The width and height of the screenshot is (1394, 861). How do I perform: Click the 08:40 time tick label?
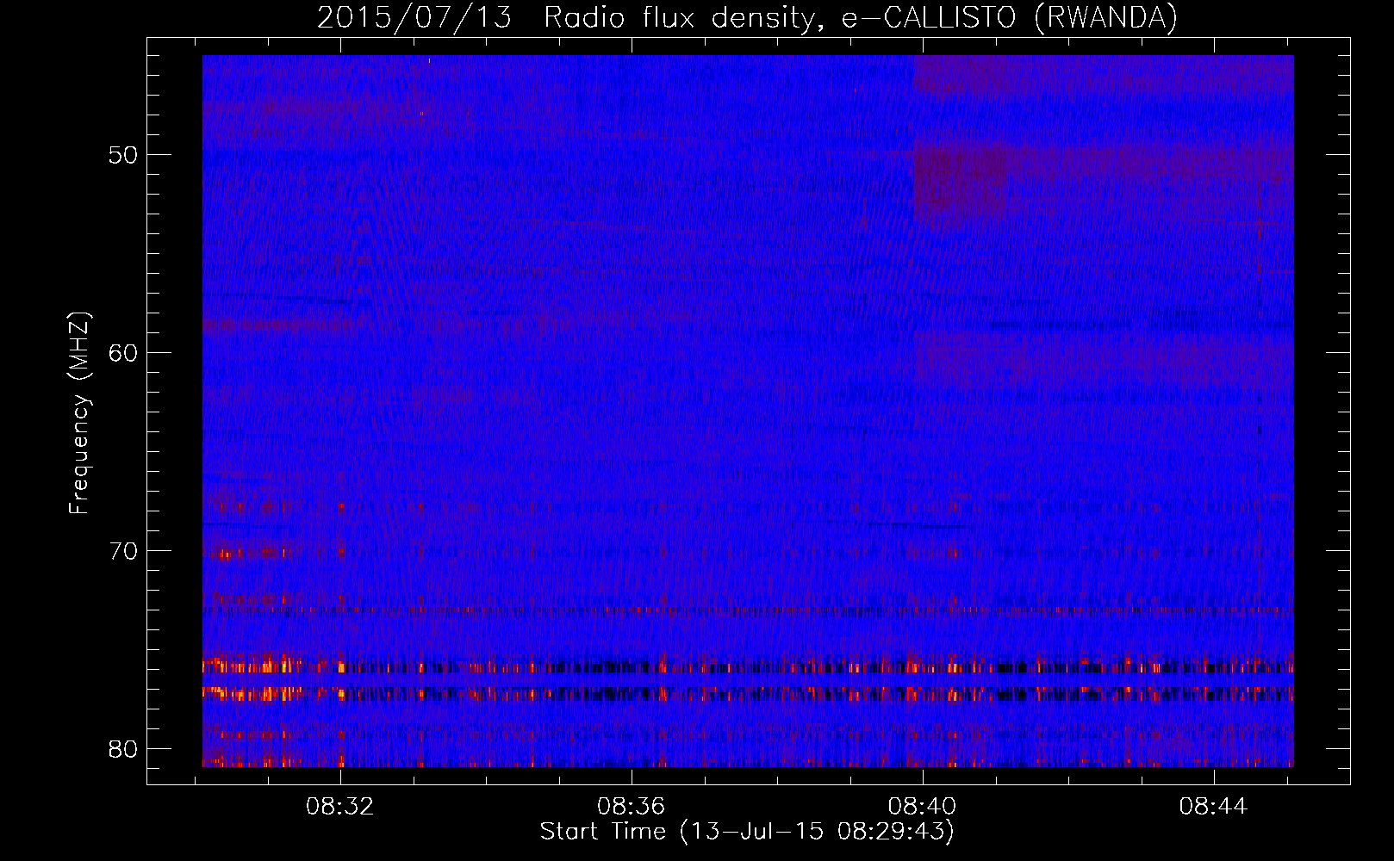click(x=923, y=807)
